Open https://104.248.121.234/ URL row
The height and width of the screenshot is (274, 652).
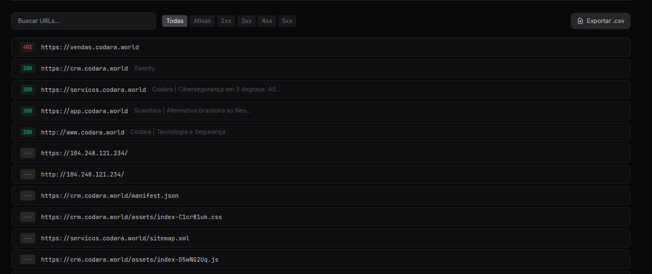320,153
